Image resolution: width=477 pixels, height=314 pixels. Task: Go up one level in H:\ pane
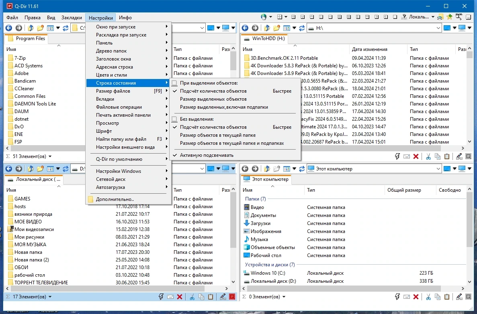click(x=267, y=28)
